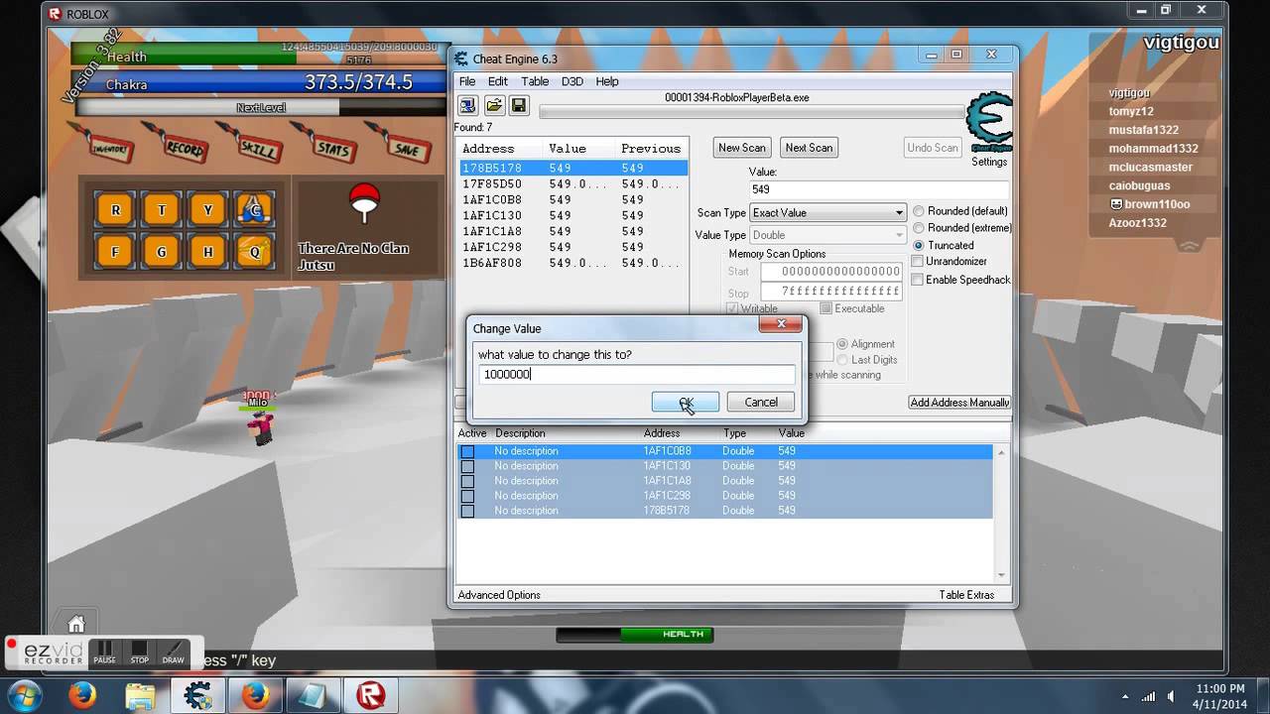This screenshot has height=714, width=1270.
Task: Select the R jutsu slot
Action: (115, 210)
